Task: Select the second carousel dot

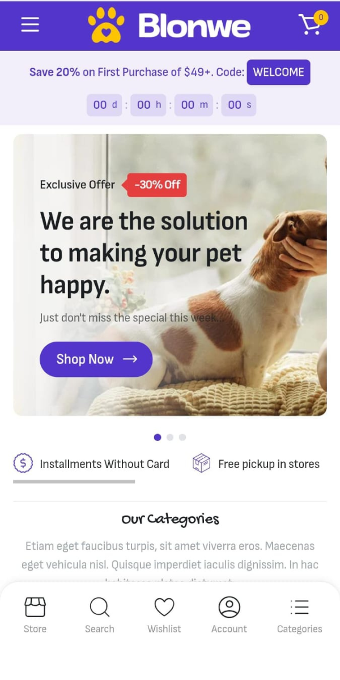Action: 170,437
